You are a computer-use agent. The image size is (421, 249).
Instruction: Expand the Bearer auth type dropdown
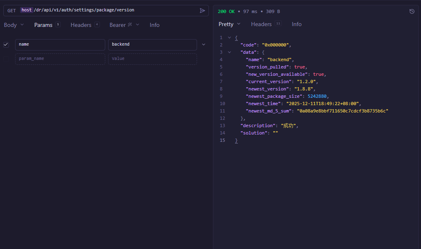[137, 25]
